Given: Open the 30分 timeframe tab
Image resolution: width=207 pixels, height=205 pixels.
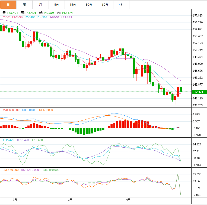Looking at the screenshot, I should click(89, 5).
